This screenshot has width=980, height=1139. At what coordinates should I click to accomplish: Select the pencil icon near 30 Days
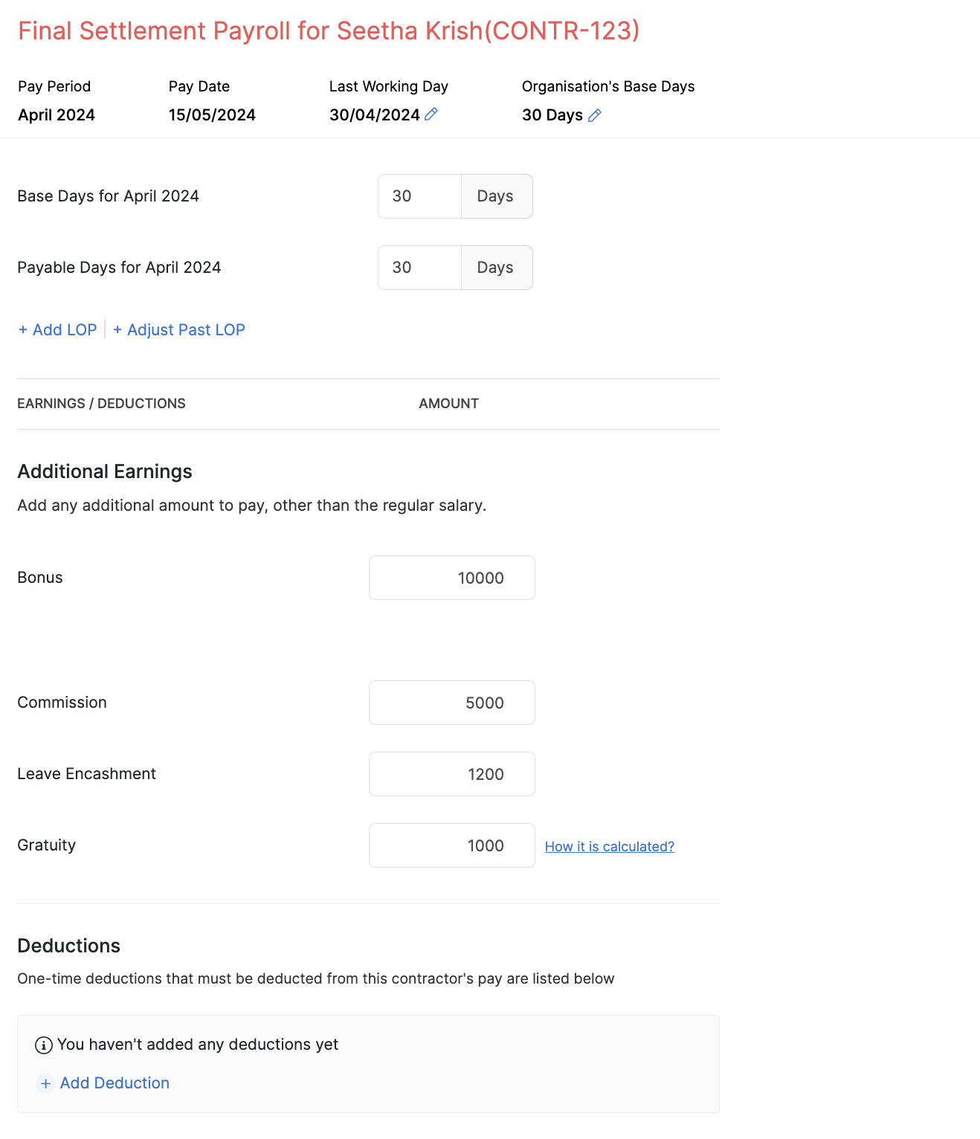tap(593, 115)
